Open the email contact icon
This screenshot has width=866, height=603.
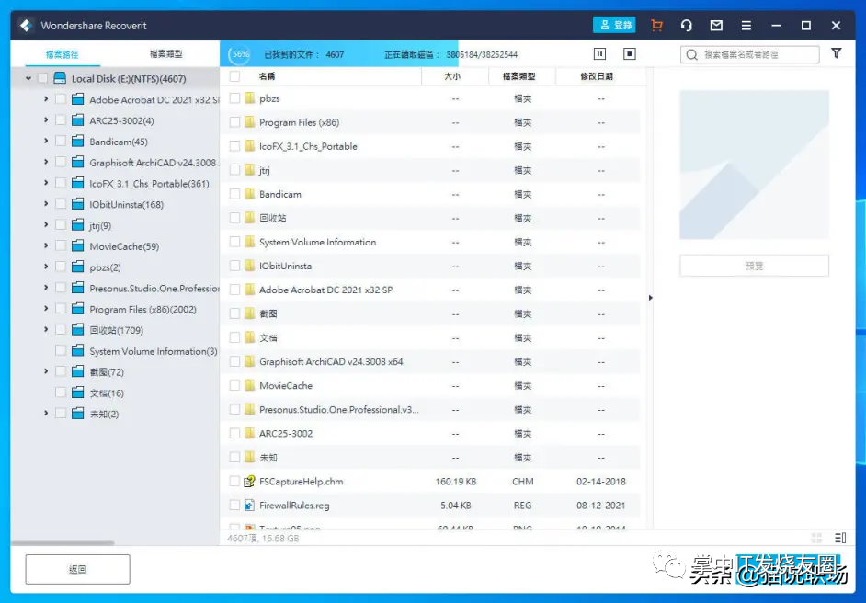[x=716, y=25]
